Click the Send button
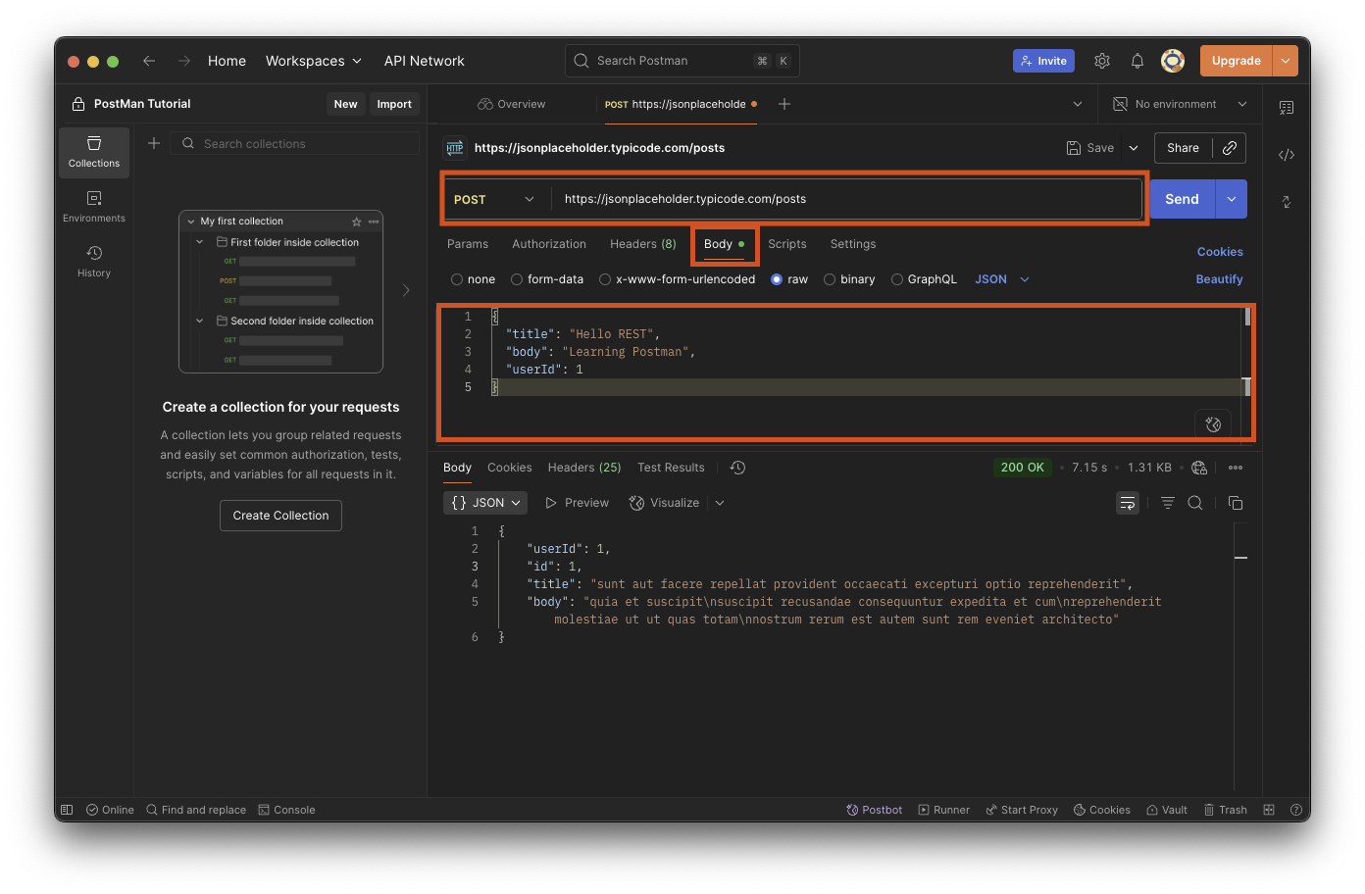1365x894 pixels. 1182,199
